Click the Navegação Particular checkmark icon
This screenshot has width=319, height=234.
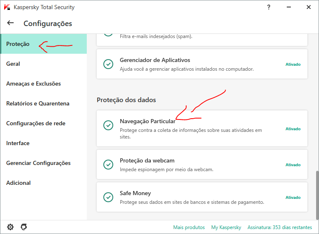click(108, 125)
